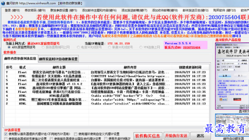Select row 6 subject 印度老鼠神庙
Viewport: 249px width, 140px height.
click(107, 92)
